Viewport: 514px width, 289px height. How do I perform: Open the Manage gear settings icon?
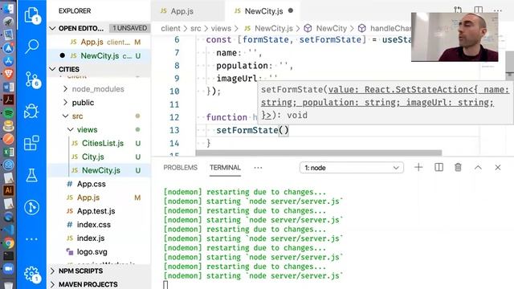32,274
